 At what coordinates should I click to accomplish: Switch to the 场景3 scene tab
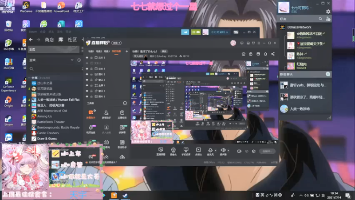(106, 52)
